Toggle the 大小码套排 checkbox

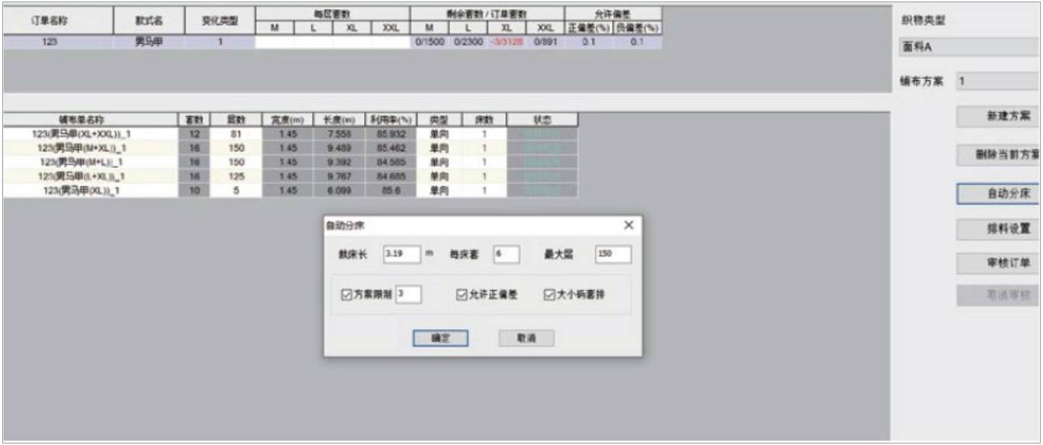(549, 295)
